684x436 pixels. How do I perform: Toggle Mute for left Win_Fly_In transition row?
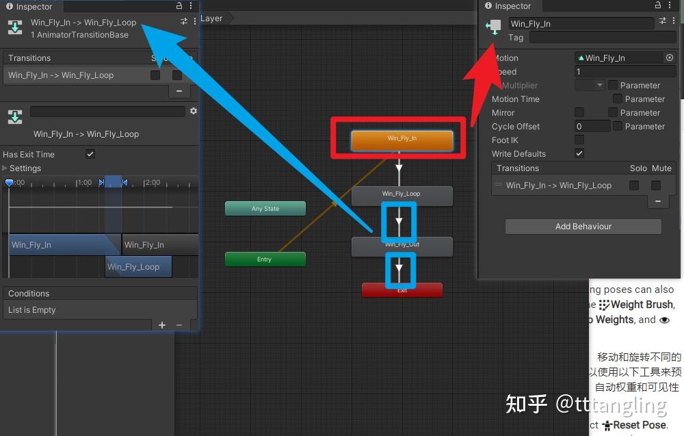176,75
